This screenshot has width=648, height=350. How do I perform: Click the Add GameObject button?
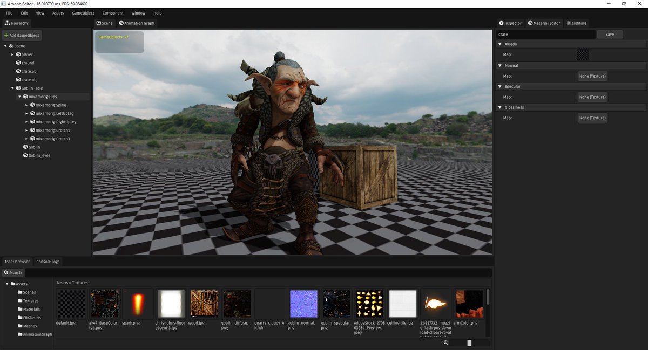pos(22,35)
